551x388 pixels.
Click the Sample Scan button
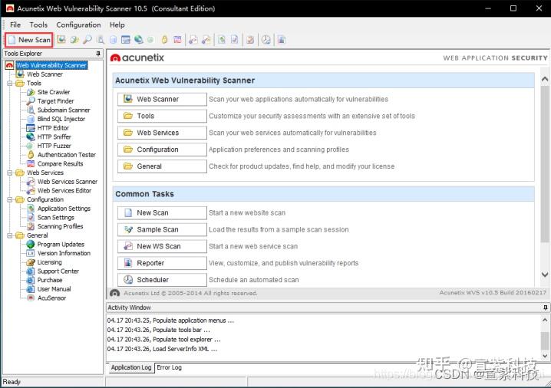click(x=162, y=229)
